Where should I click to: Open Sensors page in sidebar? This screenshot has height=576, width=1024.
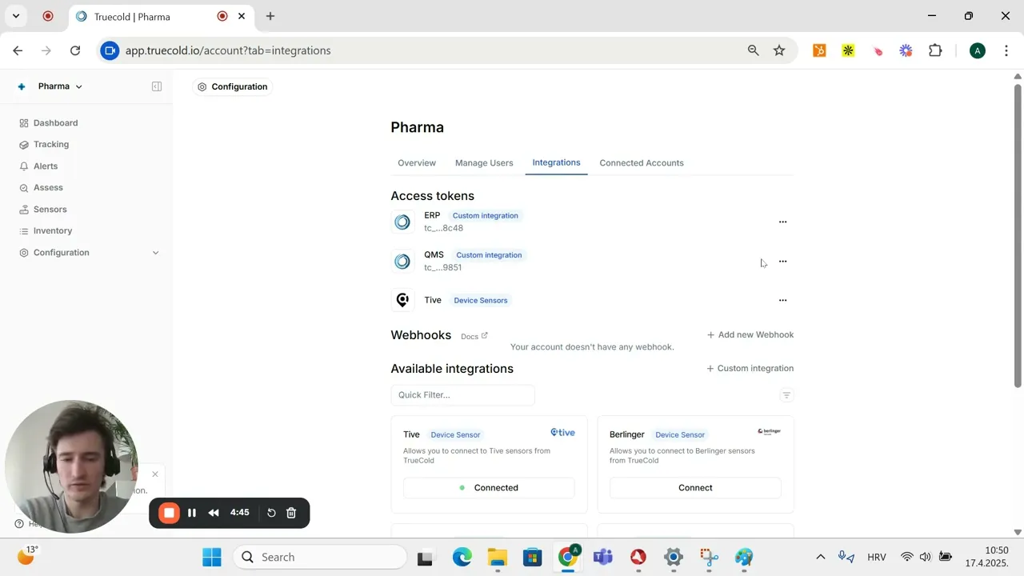(x=43, y=210)
